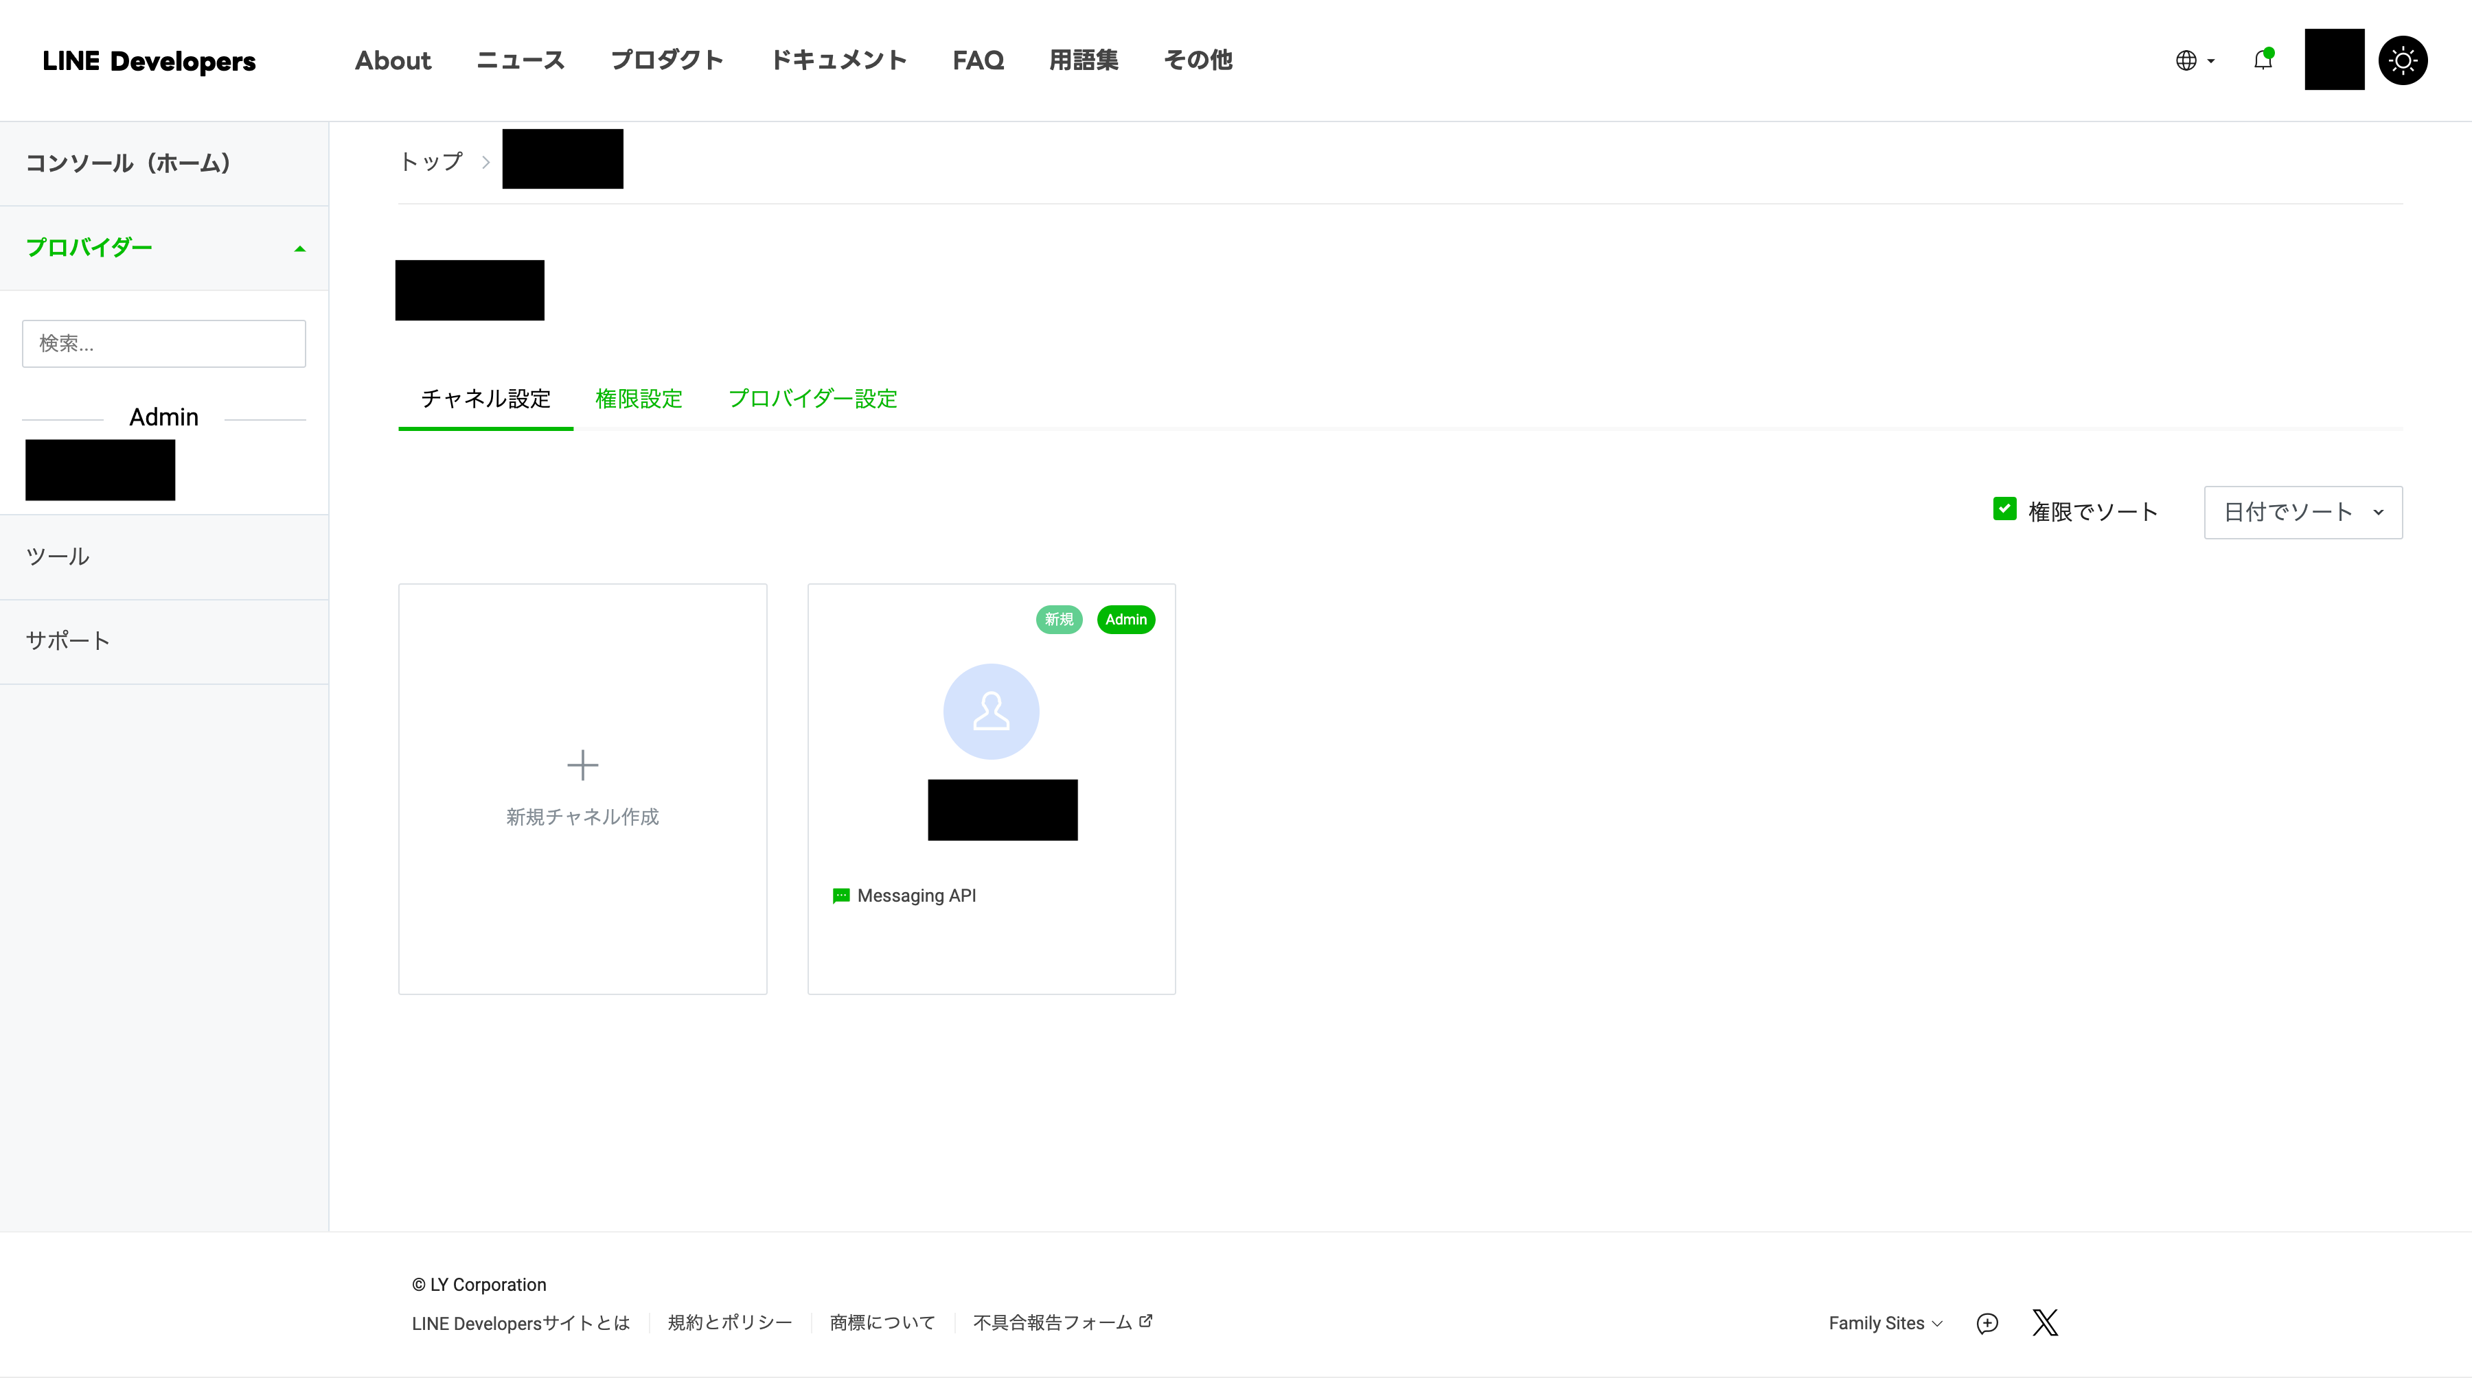Screen dimensions: 2472x1378
Task: Switch to the 権限設定 tab
Action: (638, 399)
